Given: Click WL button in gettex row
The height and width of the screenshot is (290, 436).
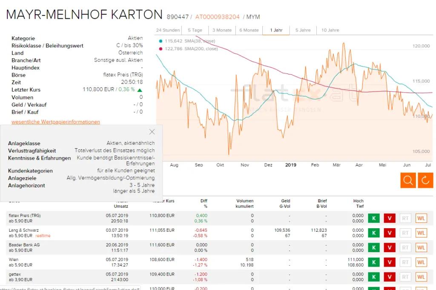Looking at the screenshot, I should (421, 277).
